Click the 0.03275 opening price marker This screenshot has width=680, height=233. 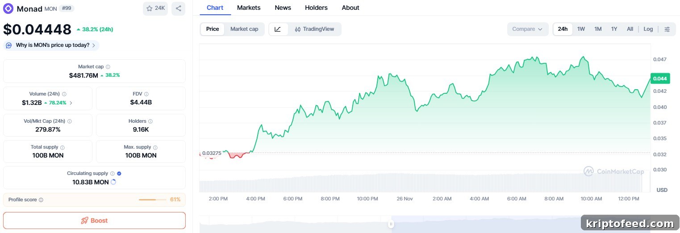[212, 153]
